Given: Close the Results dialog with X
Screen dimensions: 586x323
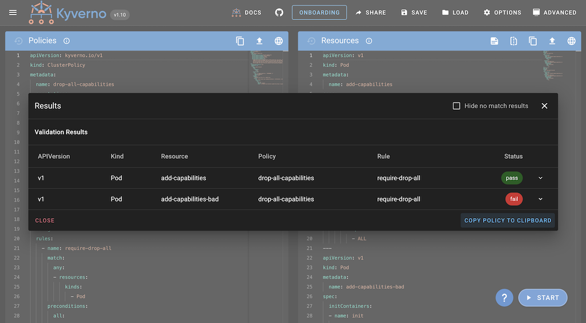Looking at the screenshot, I should (544, 106).
